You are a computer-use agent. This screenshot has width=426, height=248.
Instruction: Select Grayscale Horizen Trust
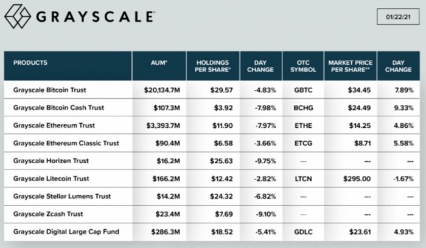pos(51,161)
